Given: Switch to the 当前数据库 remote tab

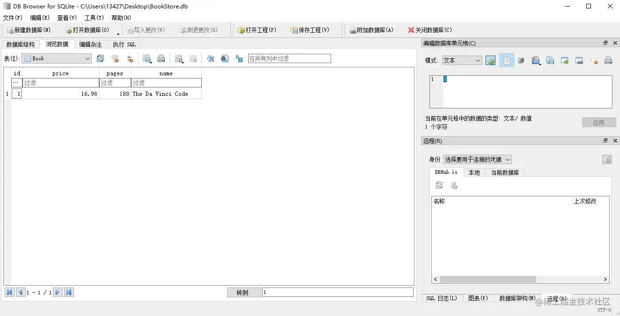Looking at the screenshot, I should [505, 172].
